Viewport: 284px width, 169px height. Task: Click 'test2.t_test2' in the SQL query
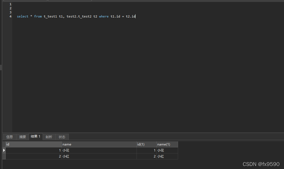point(79,16)
